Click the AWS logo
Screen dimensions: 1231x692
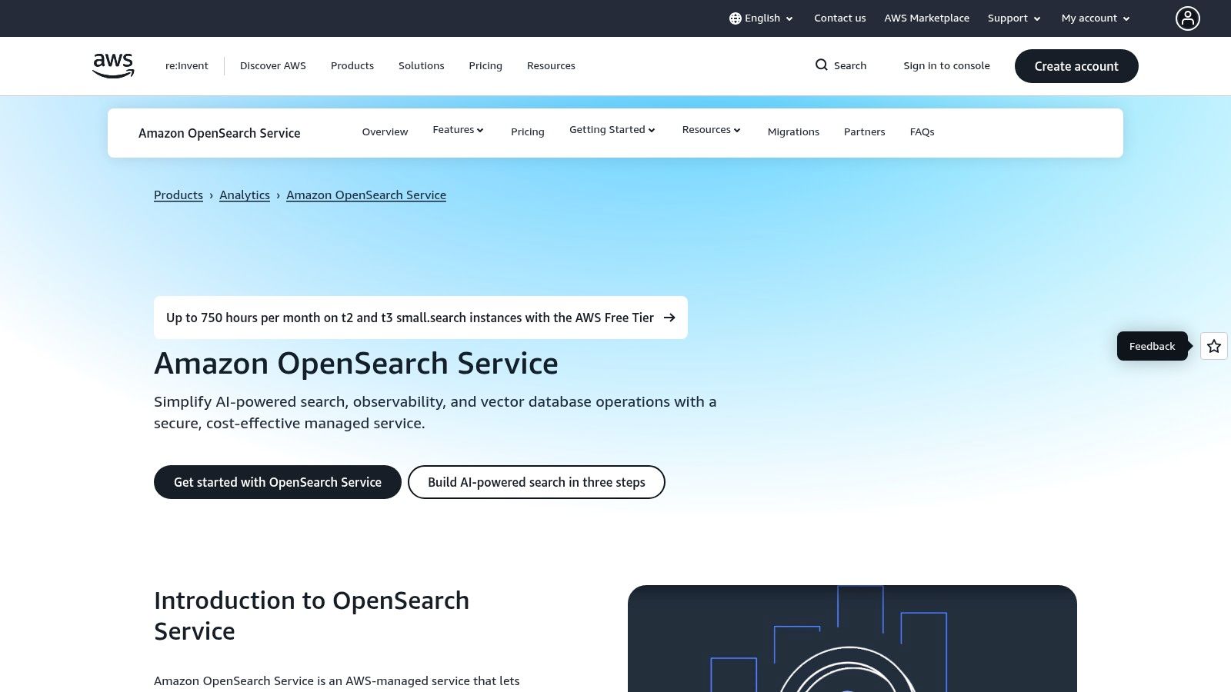click(112, 65)
